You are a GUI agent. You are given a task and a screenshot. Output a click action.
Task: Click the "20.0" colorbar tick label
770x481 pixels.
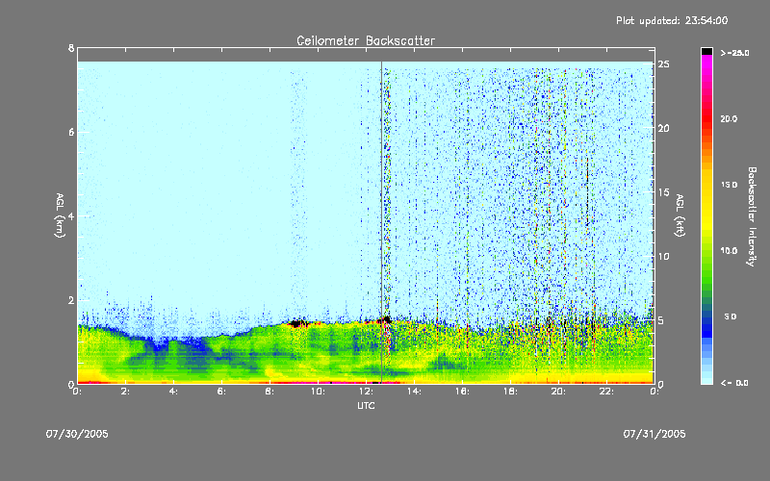(729, 118)
